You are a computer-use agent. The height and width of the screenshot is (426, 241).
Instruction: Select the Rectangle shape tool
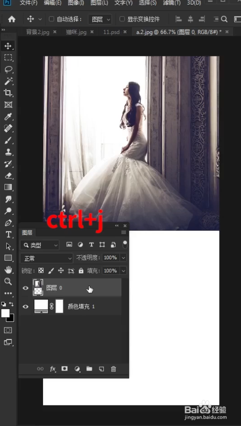tap(8, 258)
